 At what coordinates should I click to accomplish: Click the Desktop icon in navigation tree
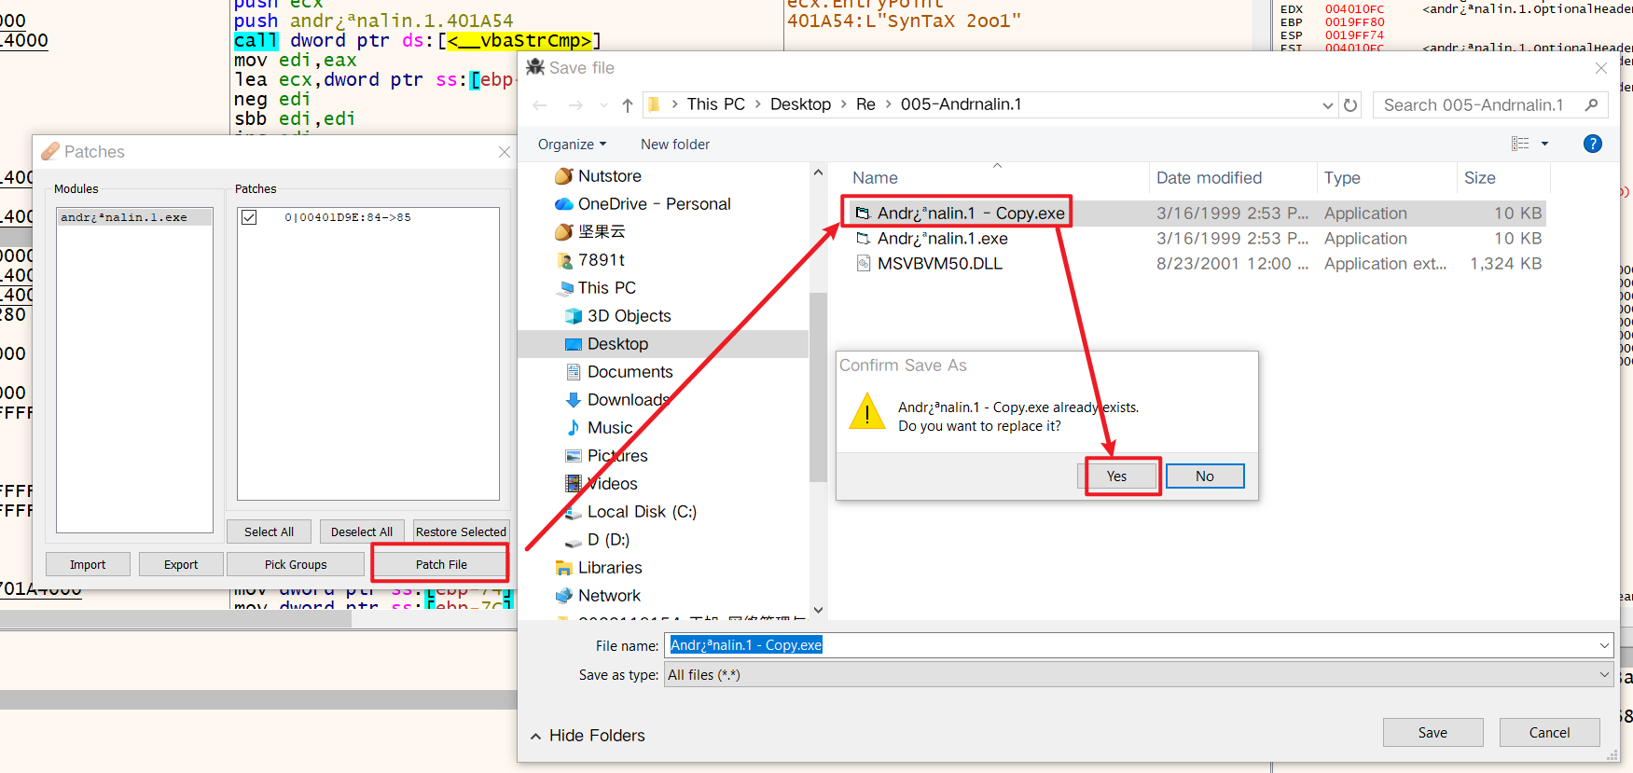click(574, 344)
